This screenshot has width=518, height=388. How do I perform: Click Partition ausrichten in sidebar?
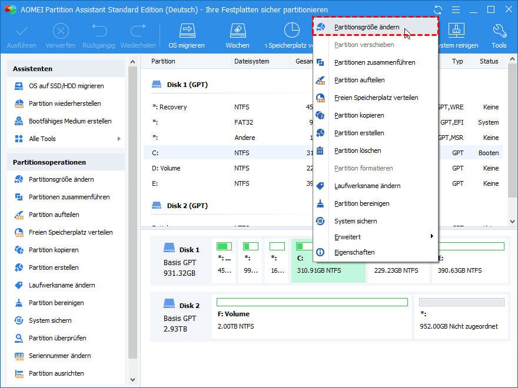click(x=56, y=373)
